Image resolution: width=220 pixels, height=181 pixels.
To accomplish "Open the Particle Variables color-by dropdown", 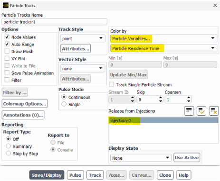I will (x=163, y=38).
